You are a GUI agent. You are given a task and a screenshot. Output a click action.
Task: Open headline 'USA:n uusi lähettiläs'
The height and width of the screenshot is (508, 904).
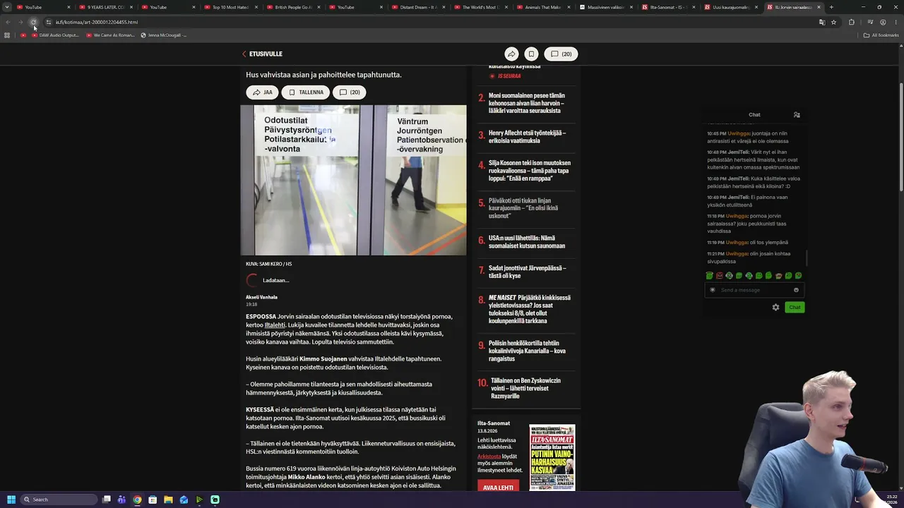[x=527, y=242]
